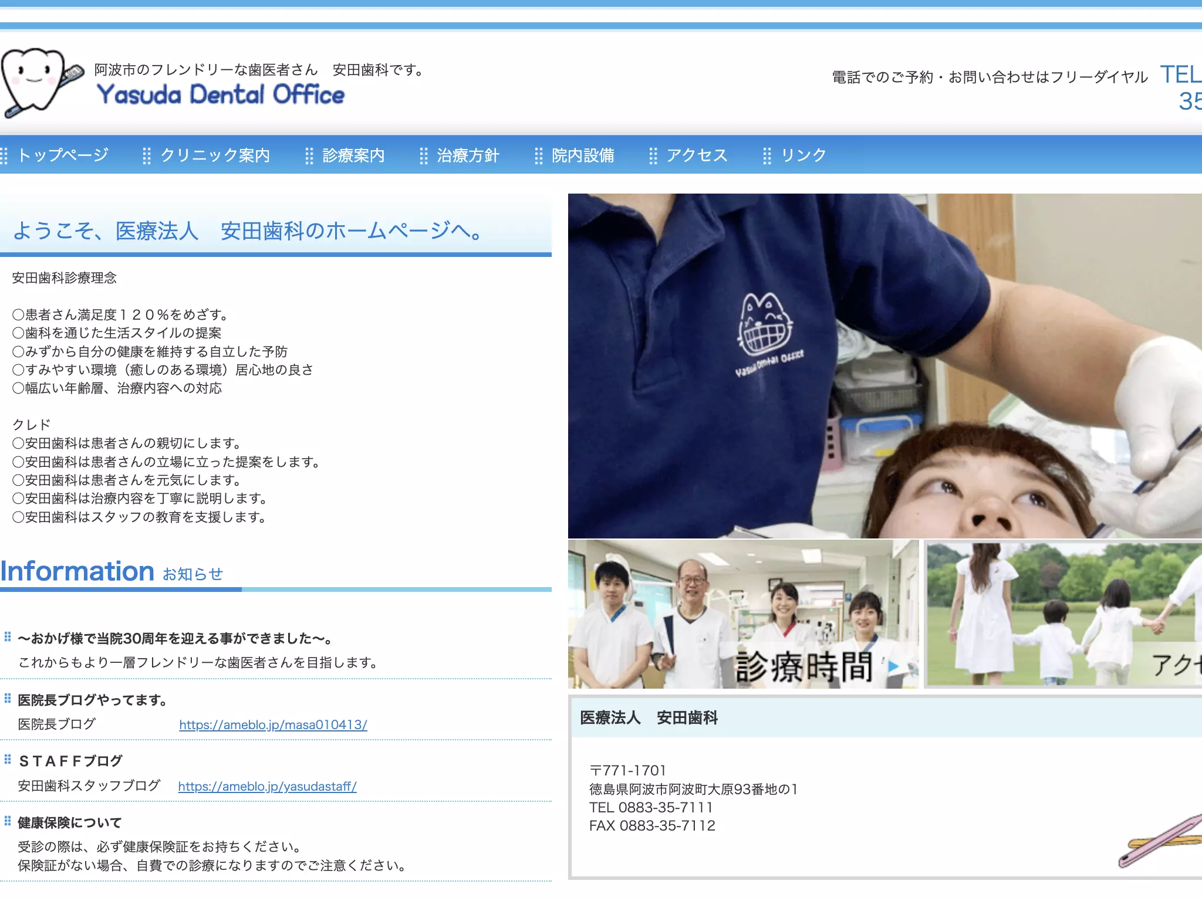Click the line 患者さん満足度１２０％をめざす。
The image size is (1202, 901).
(x=120, y=315)
